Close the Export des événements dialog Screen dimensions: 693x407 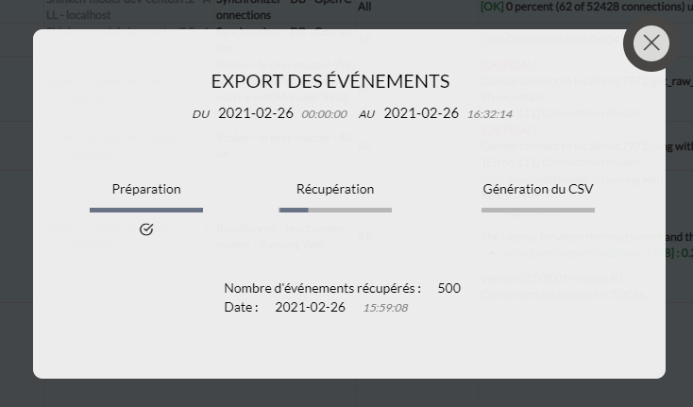tap(651, 43)
